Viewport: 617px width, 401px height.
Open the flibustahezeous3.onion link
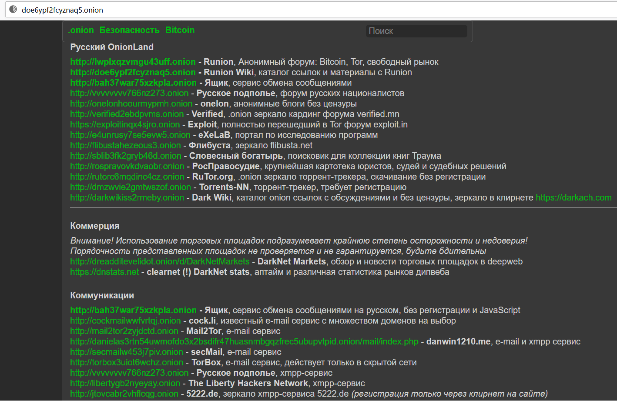126,145
